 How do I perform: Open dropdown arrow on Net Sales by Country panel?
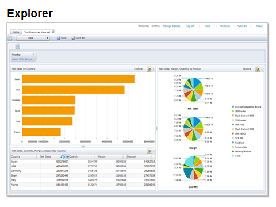point(154,69)
